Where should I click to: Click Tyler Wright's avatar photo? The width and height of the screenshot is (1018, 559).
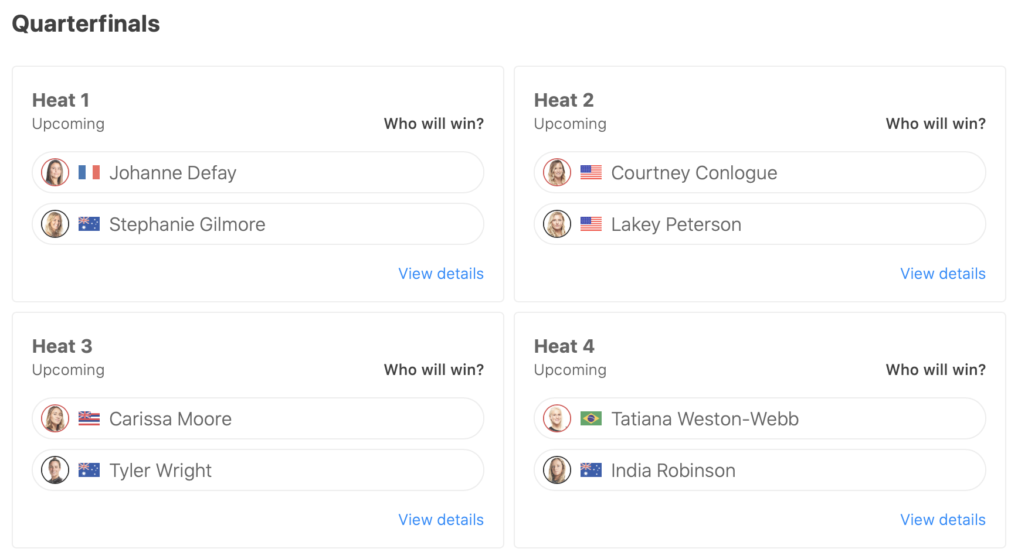tap(55, 470)
